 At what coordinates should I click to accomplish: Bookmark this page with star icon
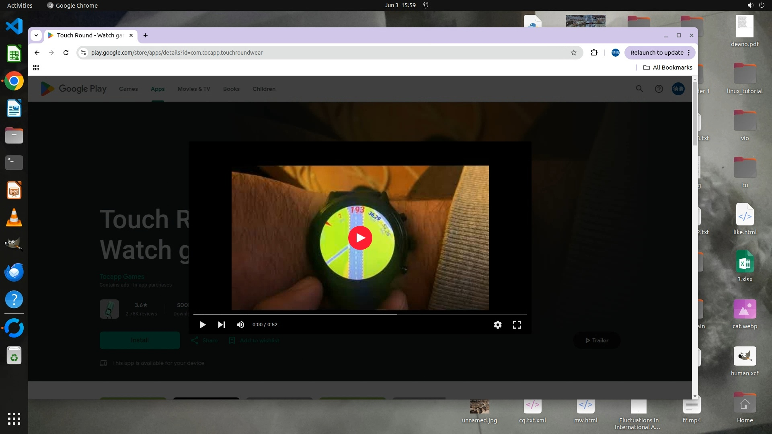point(573,53)
